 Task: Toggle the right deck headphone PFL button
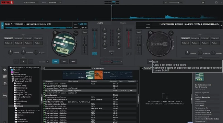coord(129,54)
